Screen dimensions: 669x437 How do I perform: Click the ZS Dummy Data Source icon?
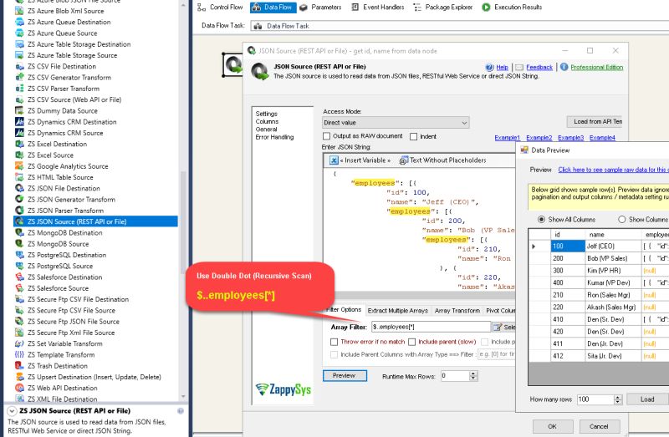pyautogui.click(x=19, y=110)
